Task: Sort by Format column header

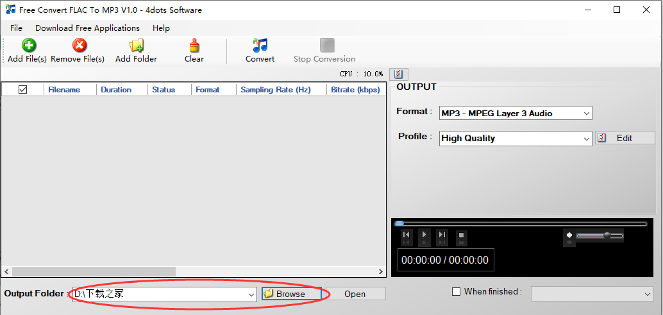Action: click(x=214, y=90)
